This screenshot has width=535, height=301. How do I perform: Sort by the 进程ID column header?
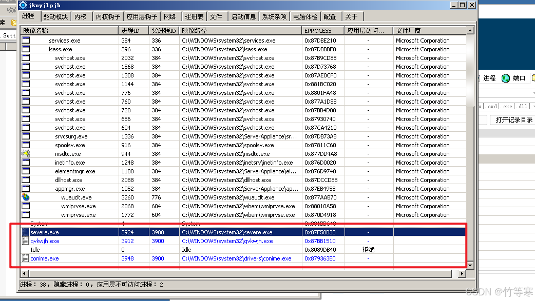coord(133,31)
